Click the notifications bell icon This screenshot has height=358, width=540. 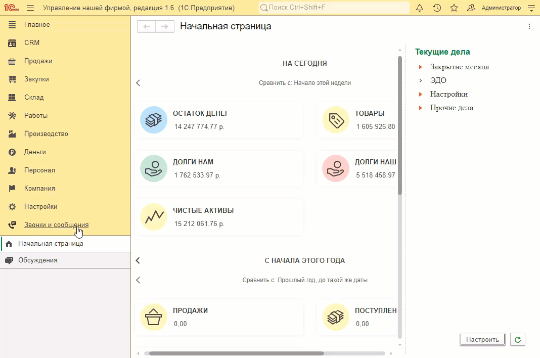[420, 8]
